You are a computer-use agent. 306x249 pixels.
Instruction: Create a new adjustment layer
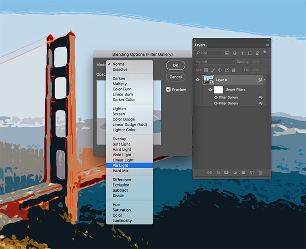[235, 172]
